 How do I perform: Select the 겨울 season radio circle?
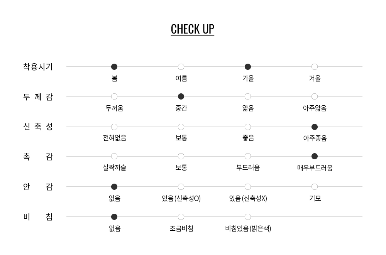coord(315,67)
